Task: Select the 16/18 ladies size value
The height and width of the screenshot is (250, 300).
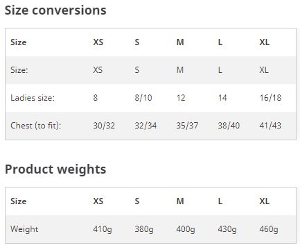Action: [270, 98]
